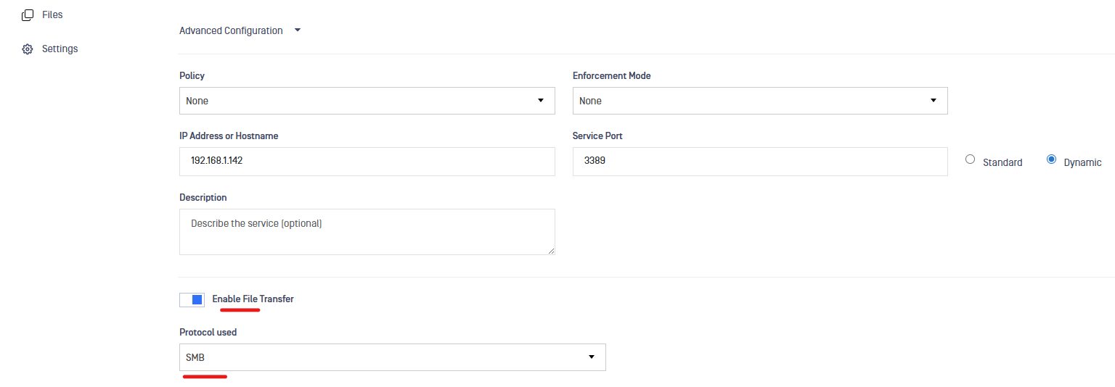Click the Files copy icon in the sidebar
The image size is (1115, 387).
(28, 14)
